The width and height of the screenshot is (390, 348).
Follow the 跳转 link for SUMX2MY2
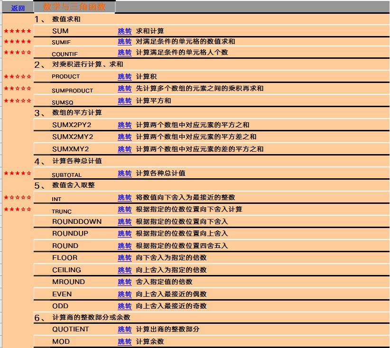tap(125, 137)
